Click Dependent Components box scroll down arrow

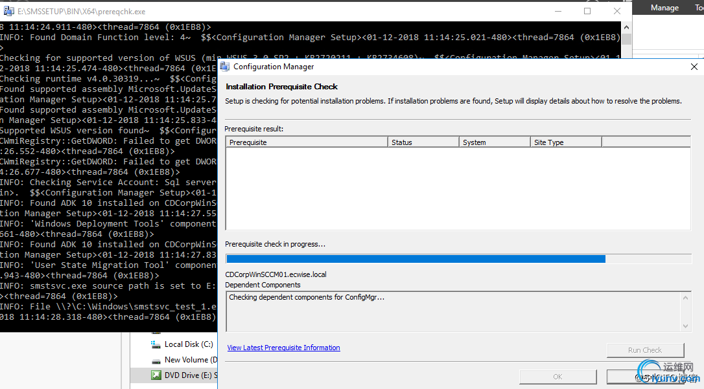pos(685,326)
